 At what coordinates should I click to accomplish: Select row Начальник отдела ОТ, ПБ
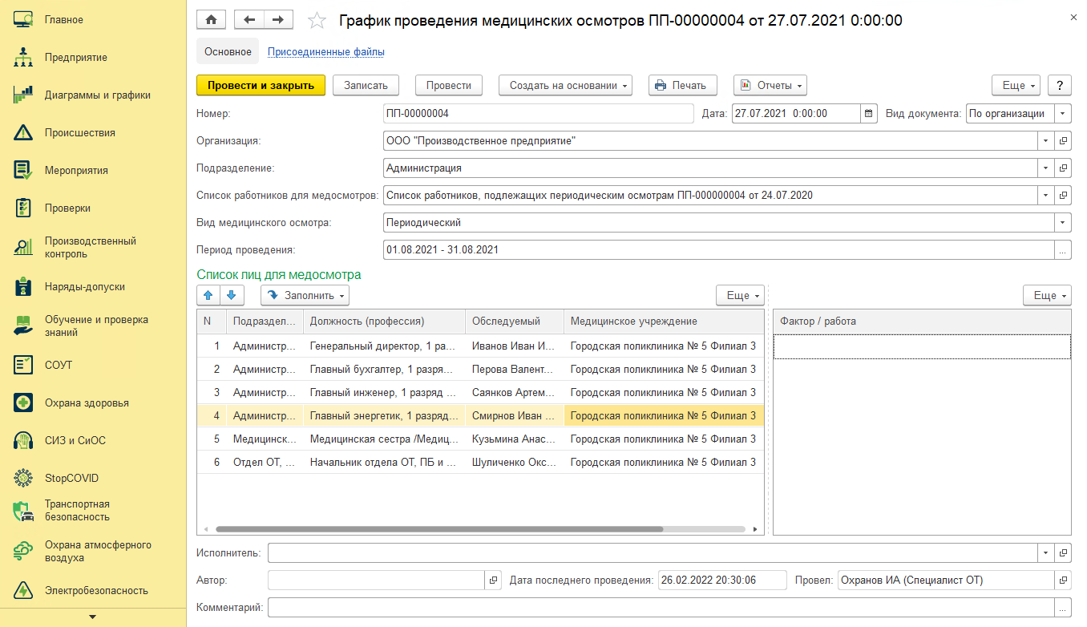tap(480, 463)
